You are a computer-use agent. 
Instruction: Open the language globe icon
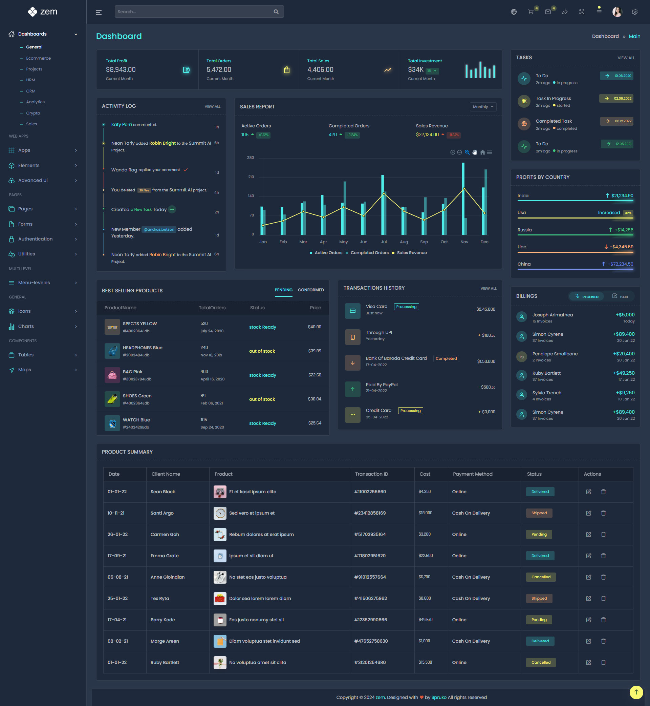514,12
